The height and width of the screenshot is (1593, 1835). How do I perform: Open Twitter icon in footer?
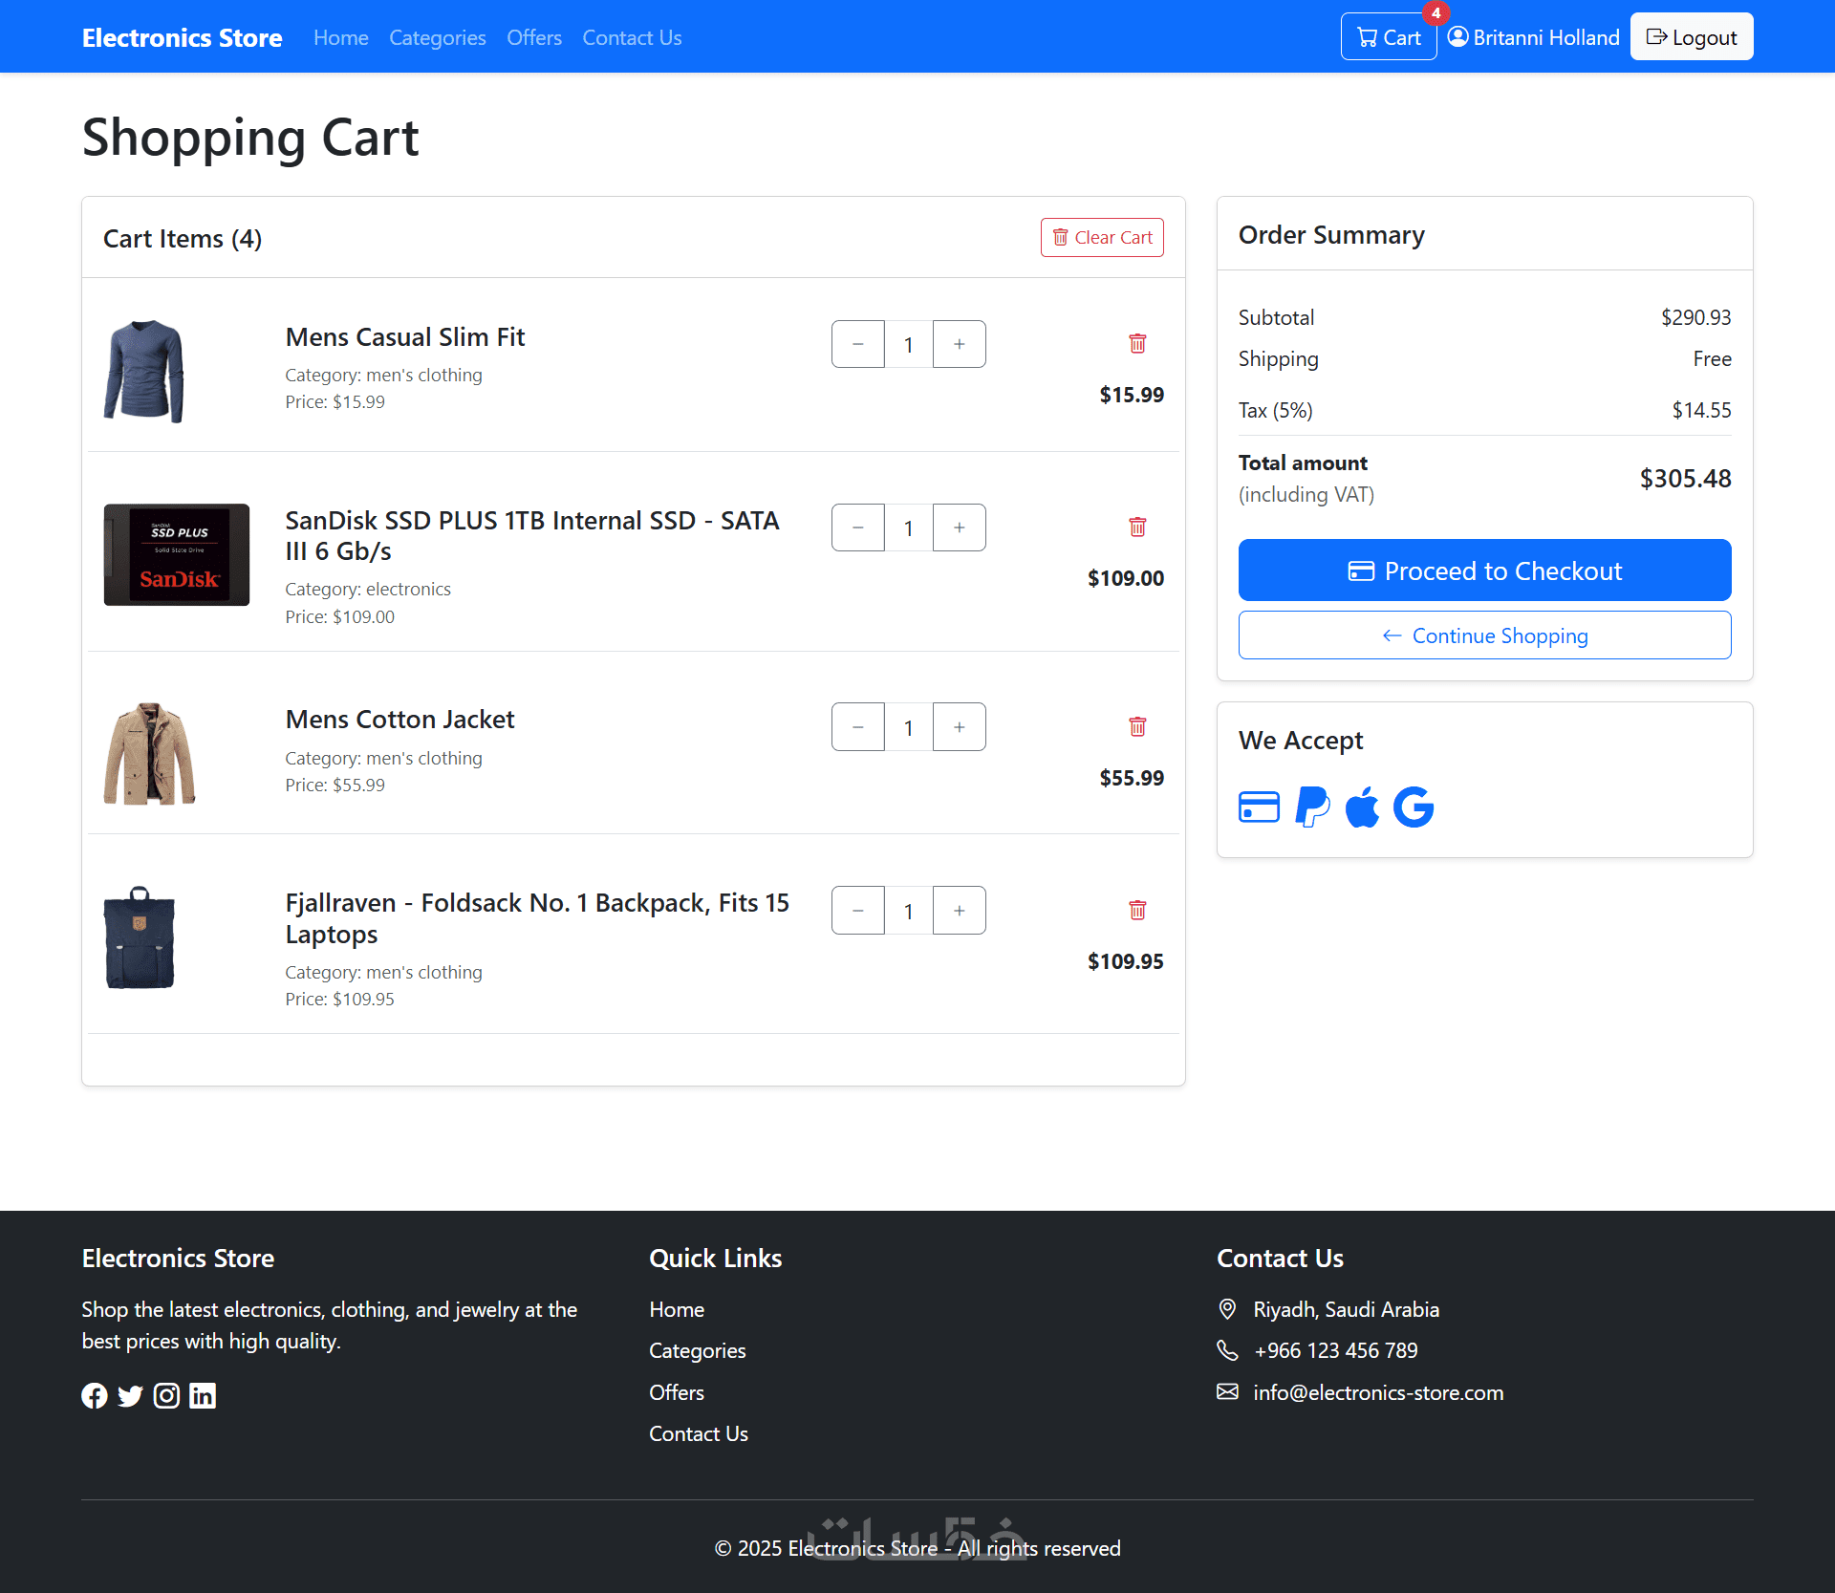130,1396
